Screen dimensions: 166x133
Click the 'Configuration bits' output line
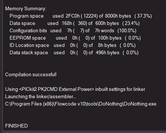73,31
